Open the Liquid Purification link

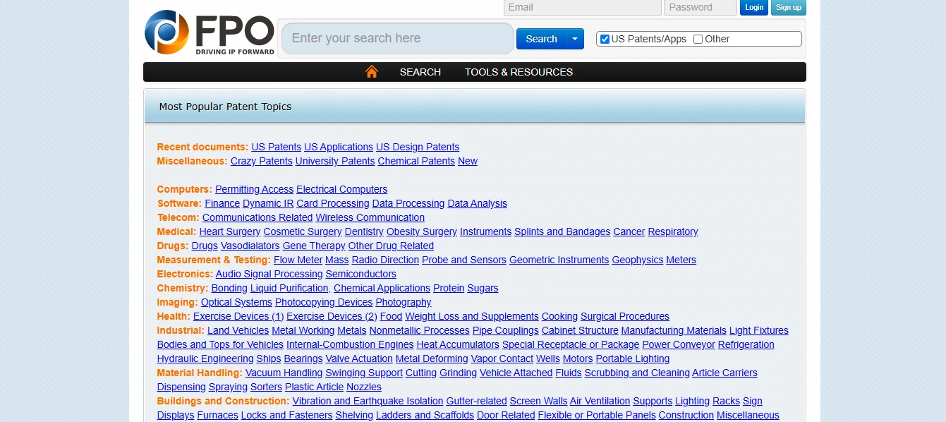[289, 288]
